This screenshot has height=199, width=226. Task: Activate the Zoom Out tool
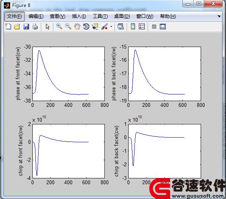pyautogui.click(x=68, y=26)
